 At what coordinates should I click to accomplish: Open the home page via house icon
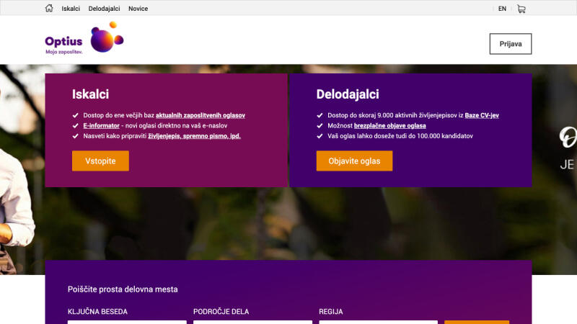49,8
